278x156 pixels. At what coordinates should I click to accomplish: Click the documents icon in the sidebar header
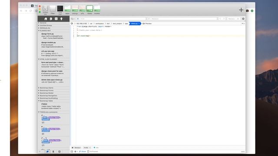51,19
